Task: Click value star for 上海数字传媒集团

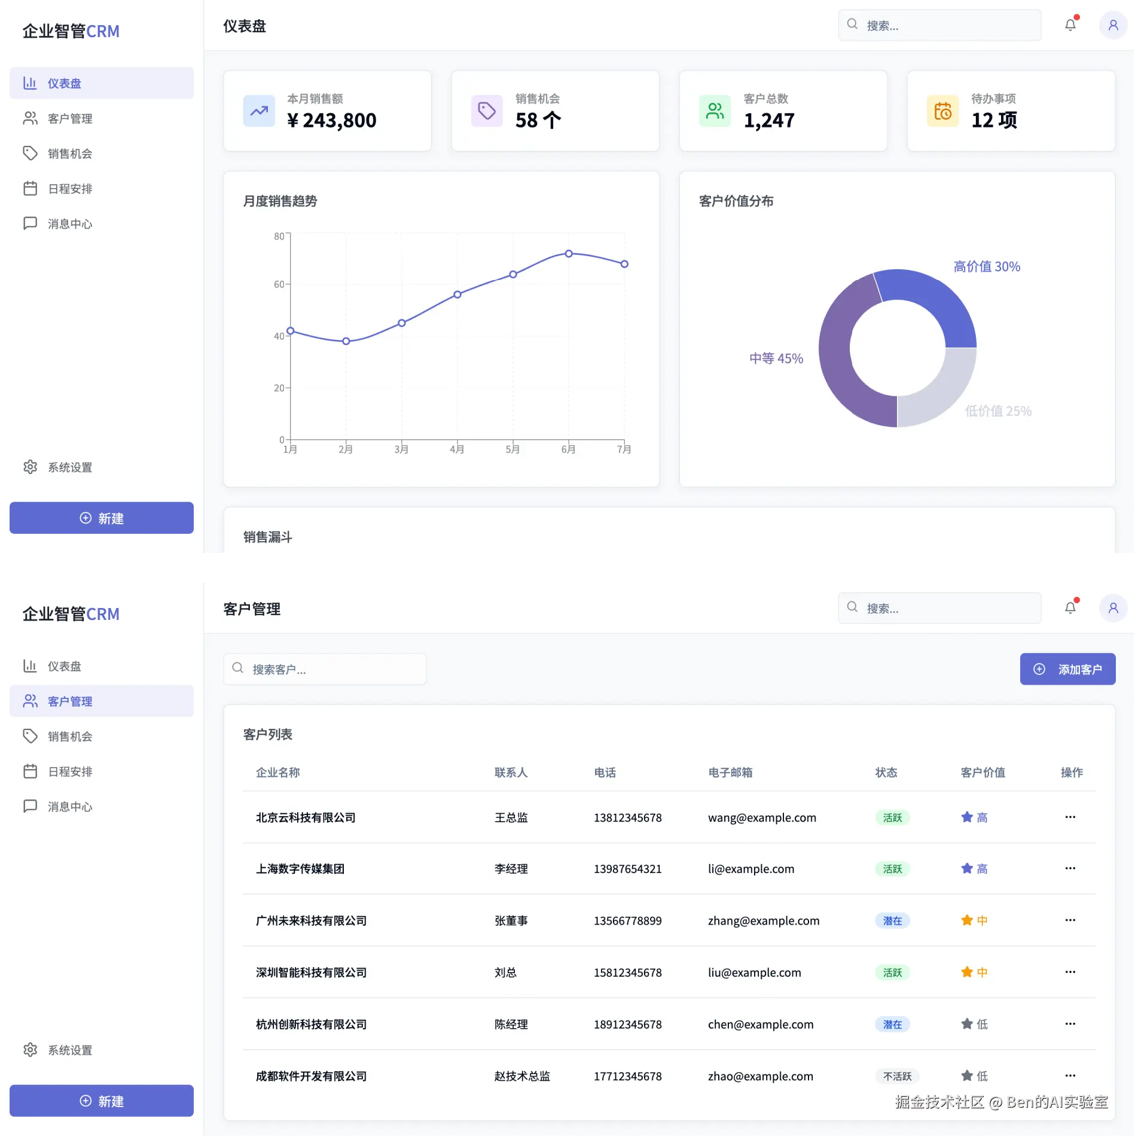Action: point(966,868)
